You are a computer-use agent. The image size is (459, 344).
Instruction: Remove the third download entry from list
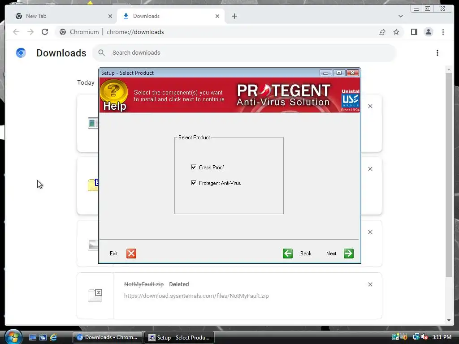click(x=370, y=232)
